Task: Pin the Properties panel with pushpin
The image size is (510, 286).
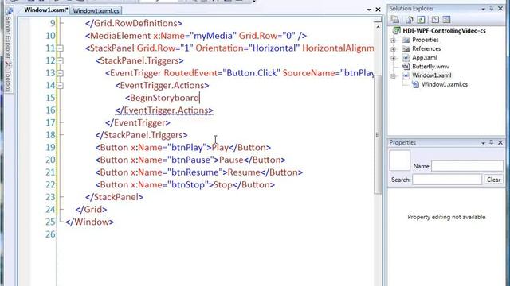Action: pyautogui.click(x=492, y=143)
